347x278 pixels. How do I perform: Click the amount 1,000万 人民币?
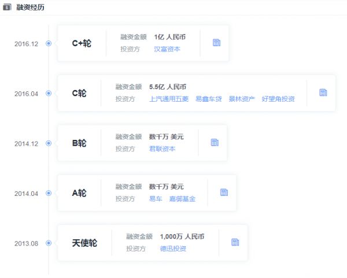(182, 236)
